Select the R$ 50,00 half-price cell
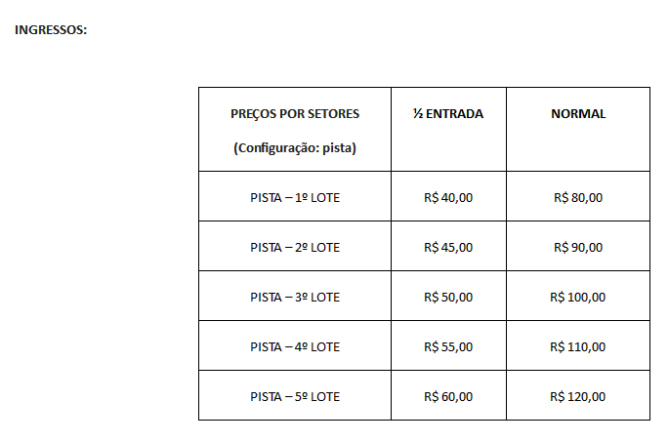Viewport: 669px width, 442px height. (448, 297)
